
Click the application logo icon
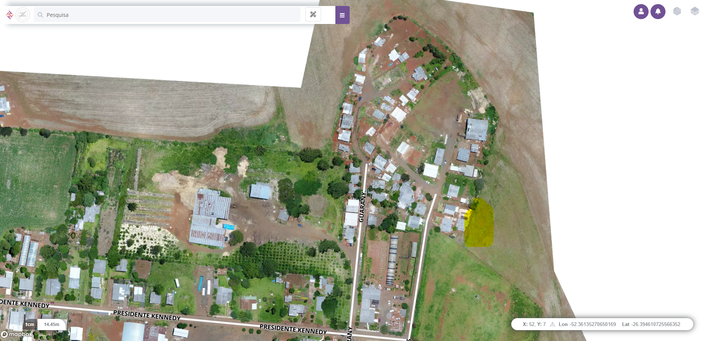[10, 15]
